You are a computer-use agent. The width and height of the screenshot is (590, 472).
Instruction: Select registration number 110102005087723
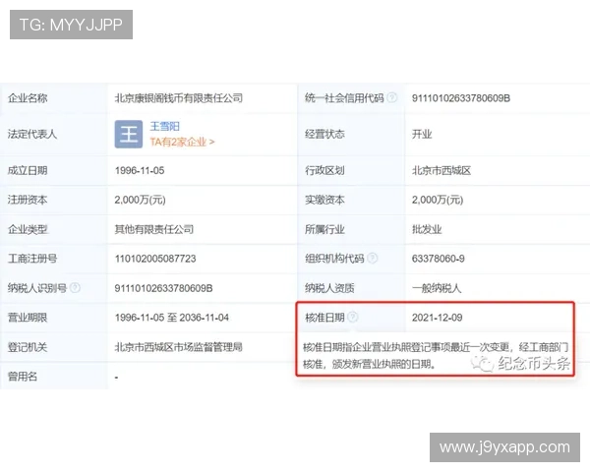point(155,259)
